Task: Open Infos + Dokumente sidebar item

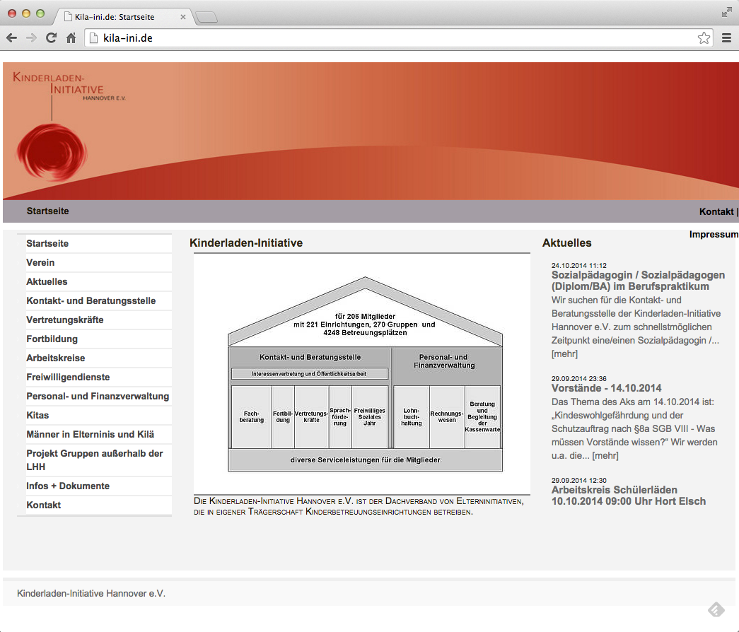Action: click(68, 486)
